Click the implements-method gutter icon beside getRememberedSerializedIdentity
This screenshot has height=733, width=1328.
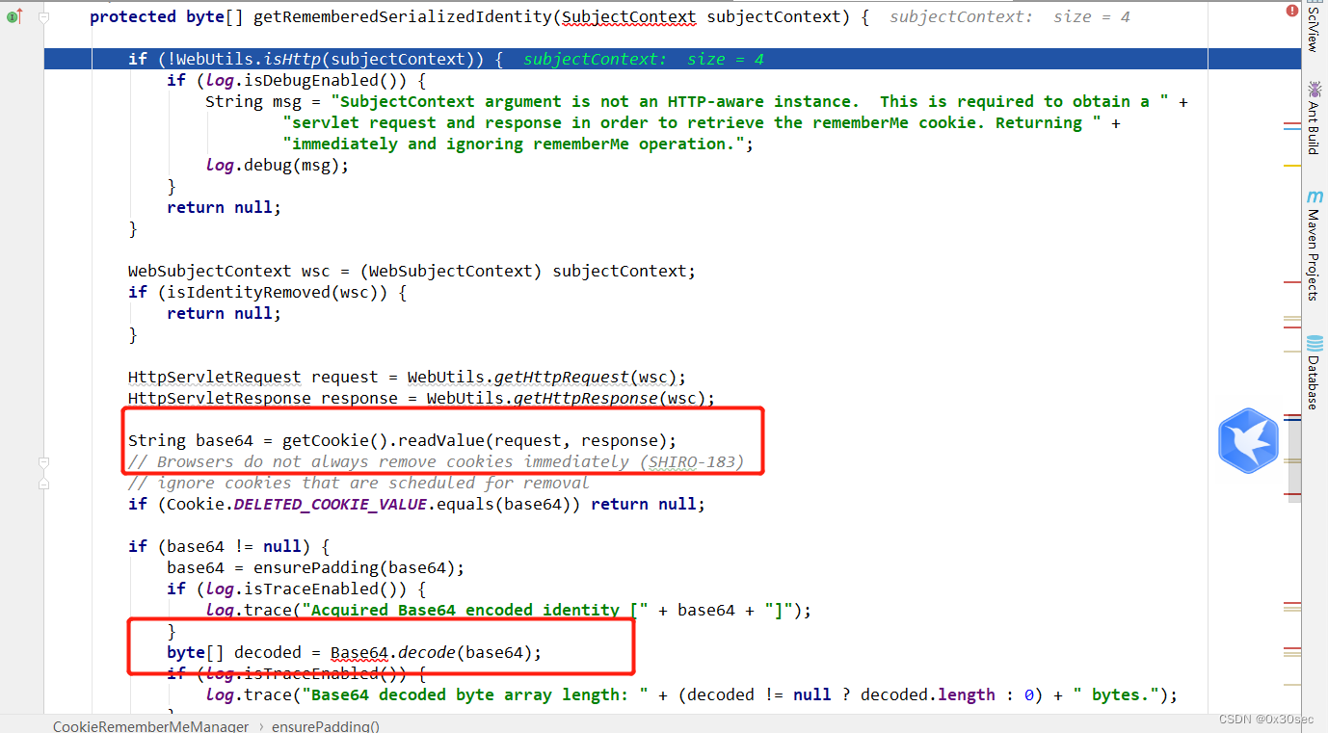click(13, 17)
